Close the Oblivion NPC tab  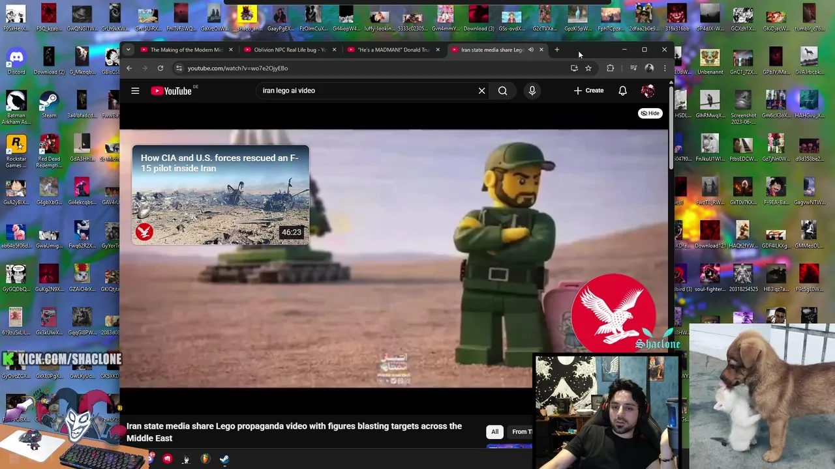[334, 50]
